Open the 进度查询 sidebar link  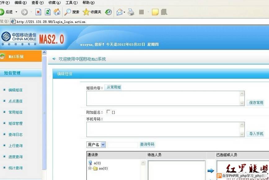15,157
